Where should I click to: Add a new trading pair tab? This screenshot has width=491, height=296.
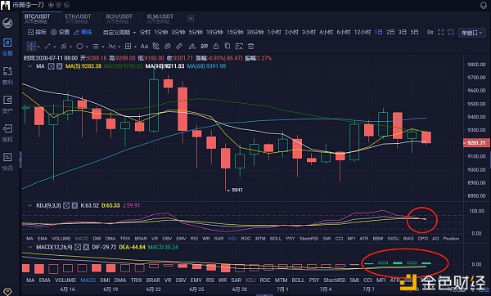(191, 19)
